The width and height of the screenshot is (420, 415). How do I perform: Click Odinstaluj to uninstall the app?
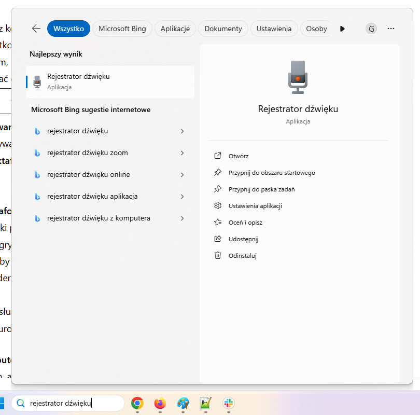tap(242, 256)
